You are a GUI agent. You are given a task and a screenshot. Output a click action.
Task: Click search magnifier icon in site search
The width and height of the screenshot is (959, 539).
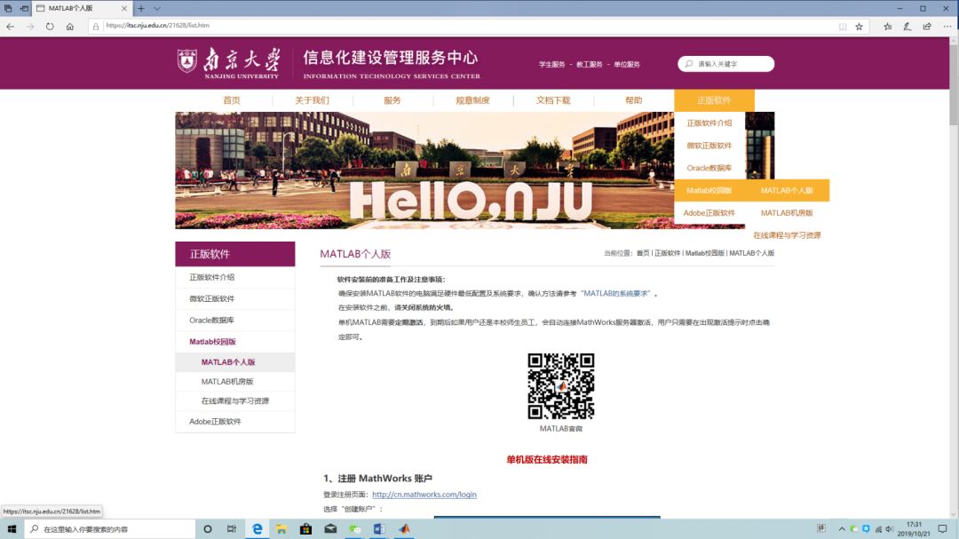tap(689, 64)
